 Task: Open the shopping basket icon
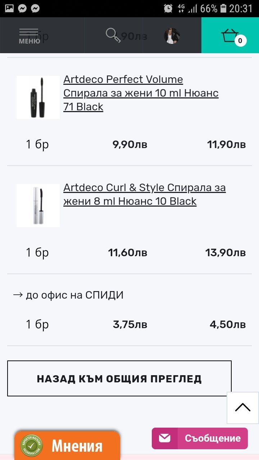[230, 36]
